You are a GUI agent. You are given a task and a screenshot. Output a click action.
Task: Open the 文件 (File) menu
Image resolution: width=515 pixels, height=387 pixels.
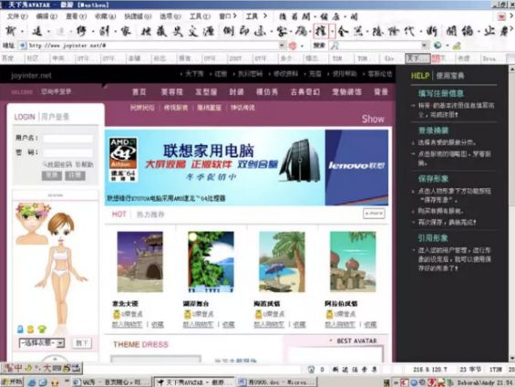click(x=17, y=16)
